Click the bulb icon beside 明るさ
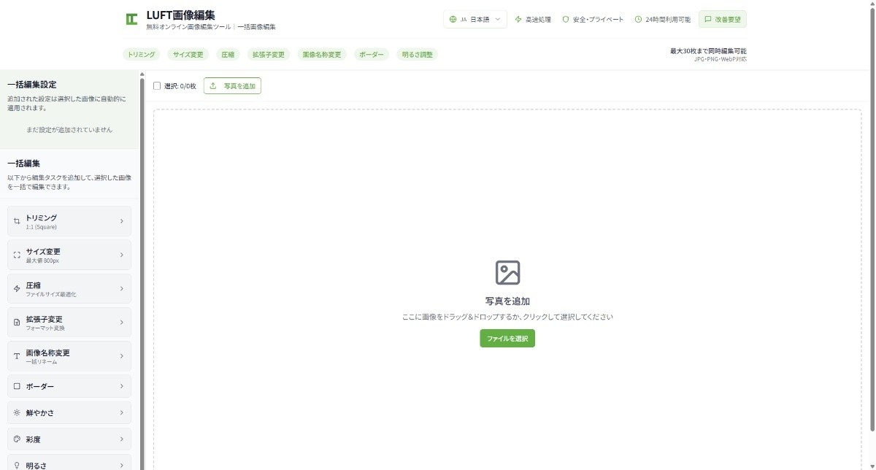The height and width of the screenshot is (470, 876). pos(17,465)
